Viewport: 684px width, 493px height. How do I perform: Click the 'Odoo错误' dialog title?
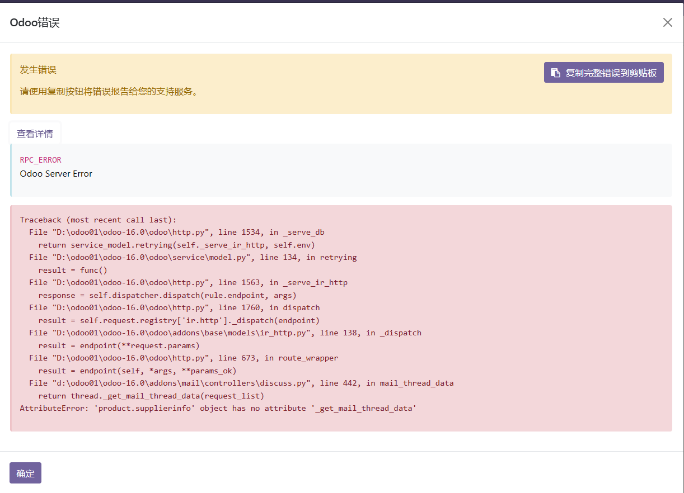35,23
